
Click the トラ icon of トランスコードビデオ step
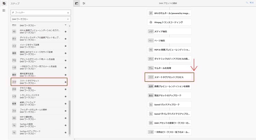(x=14, y=97)
